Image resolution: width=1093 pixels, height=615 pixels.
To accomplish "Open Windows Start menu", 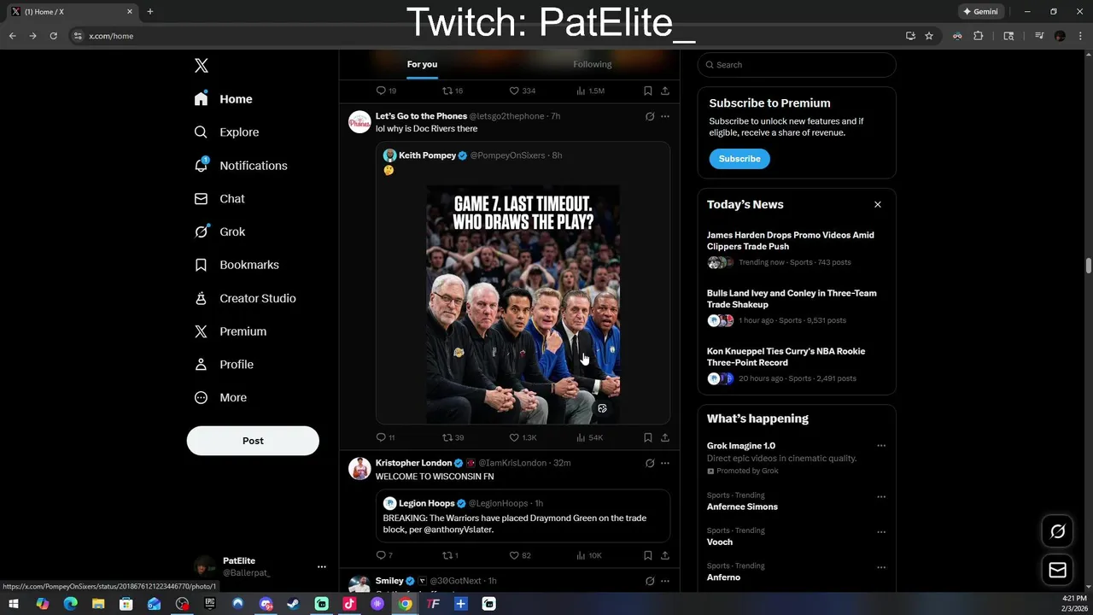I will click(x=14, y=604).
